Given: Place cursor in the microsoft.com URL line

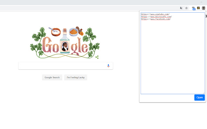Looking at the screenshot, I should point(157,17).
